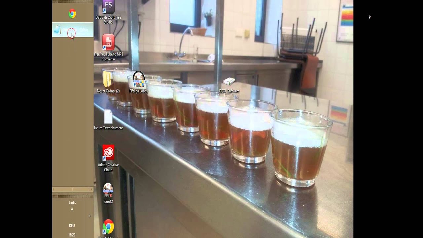Screen dimensions: 423x238
Task: Open Chrome pinned in the vertical taskbar
Action: (x=72, y=14)
